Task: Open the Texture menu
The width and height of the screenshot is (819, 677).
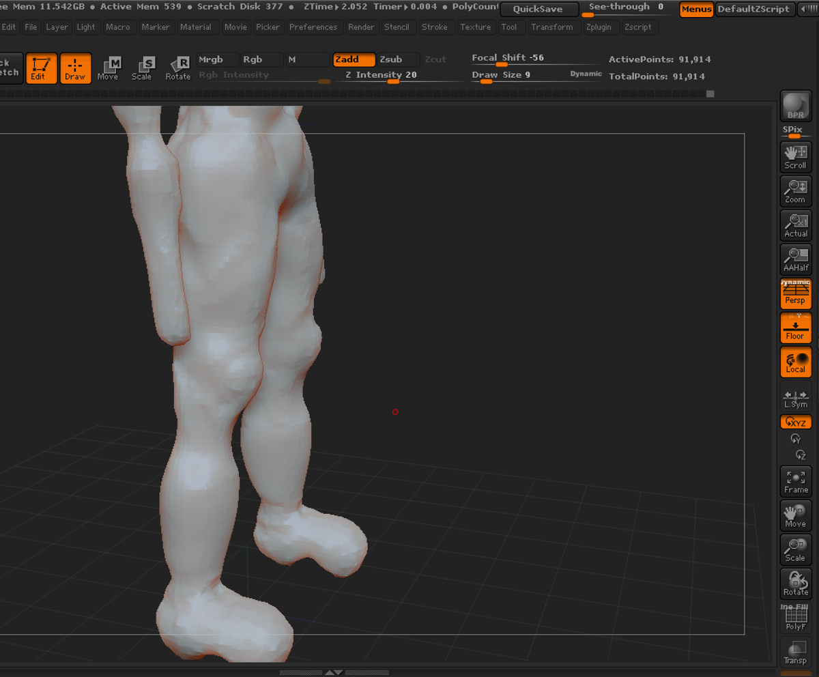Action: (476, 27)
